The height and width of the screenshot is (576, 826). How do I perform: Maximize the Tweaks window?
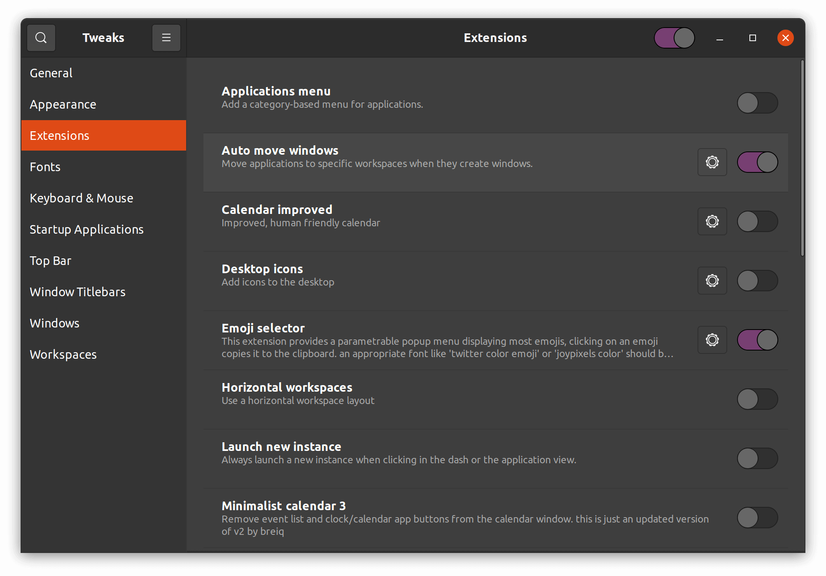753,38
